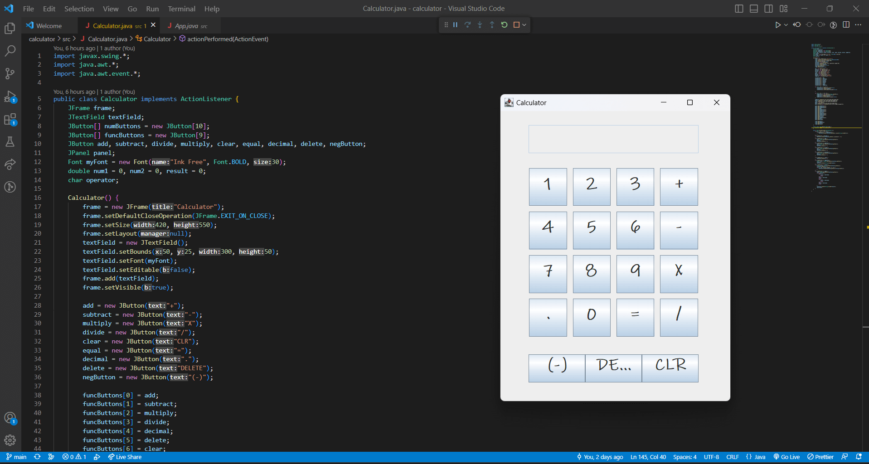Click Go Live in status bar
Screen dimensions: 869x464
point(786,457)
